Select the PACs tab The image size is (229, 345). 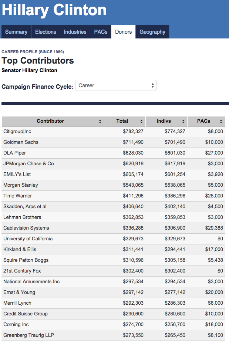(x=101, y=32)
